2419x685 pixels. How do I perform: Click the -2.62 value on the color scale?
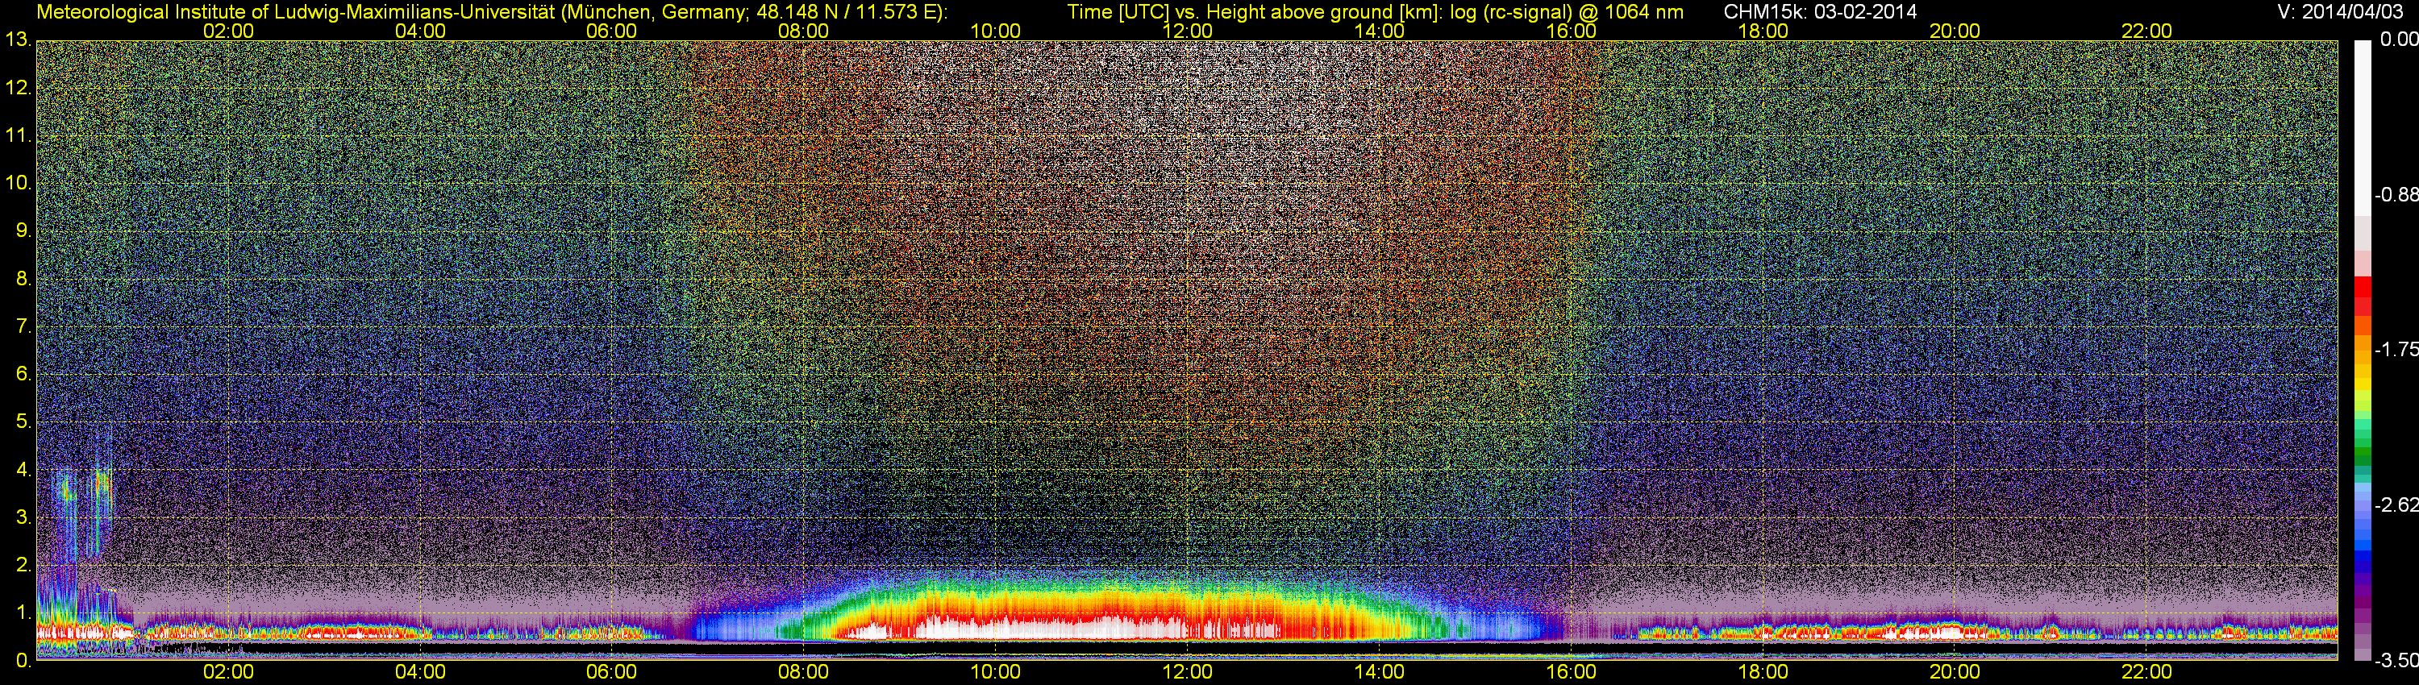coord(2396,504)
